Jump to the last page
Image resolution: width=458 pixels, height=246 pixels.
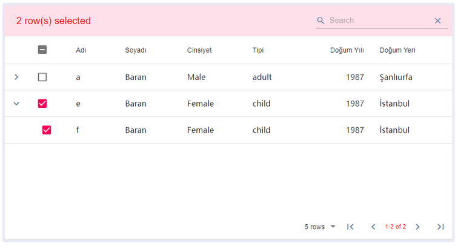click(x=440, y=227)
